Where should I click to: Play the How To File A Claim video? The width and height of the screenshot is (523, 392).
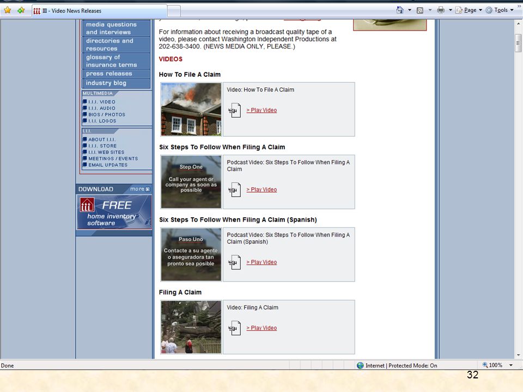coord(261,111)
